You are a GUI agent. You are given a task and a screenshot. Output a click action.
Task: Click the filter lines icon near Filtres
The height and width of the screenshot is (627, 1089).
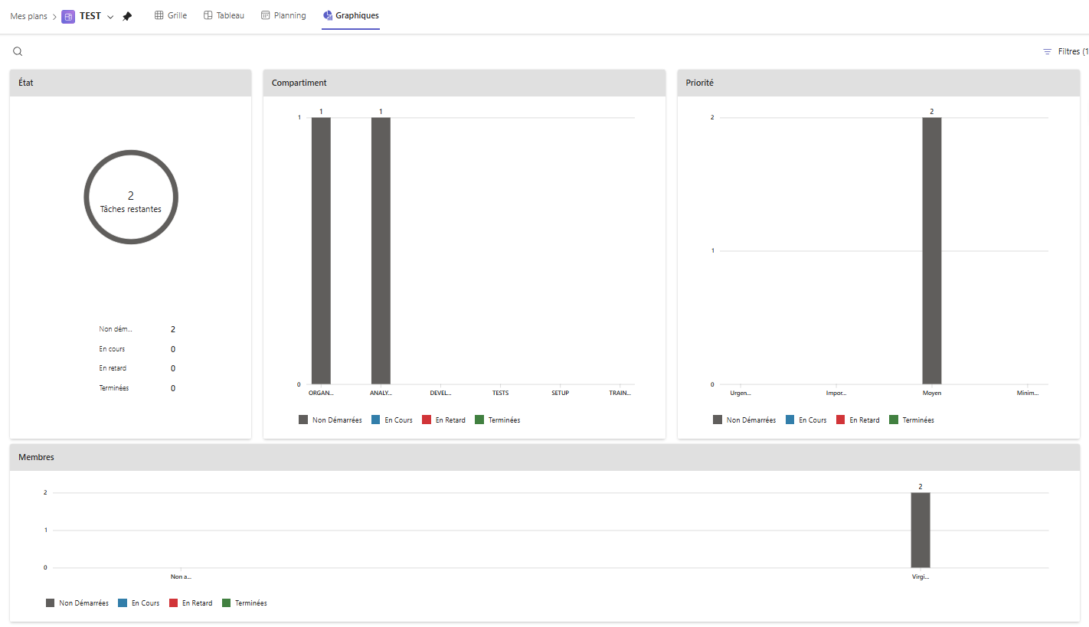[x=1048, y=51]
